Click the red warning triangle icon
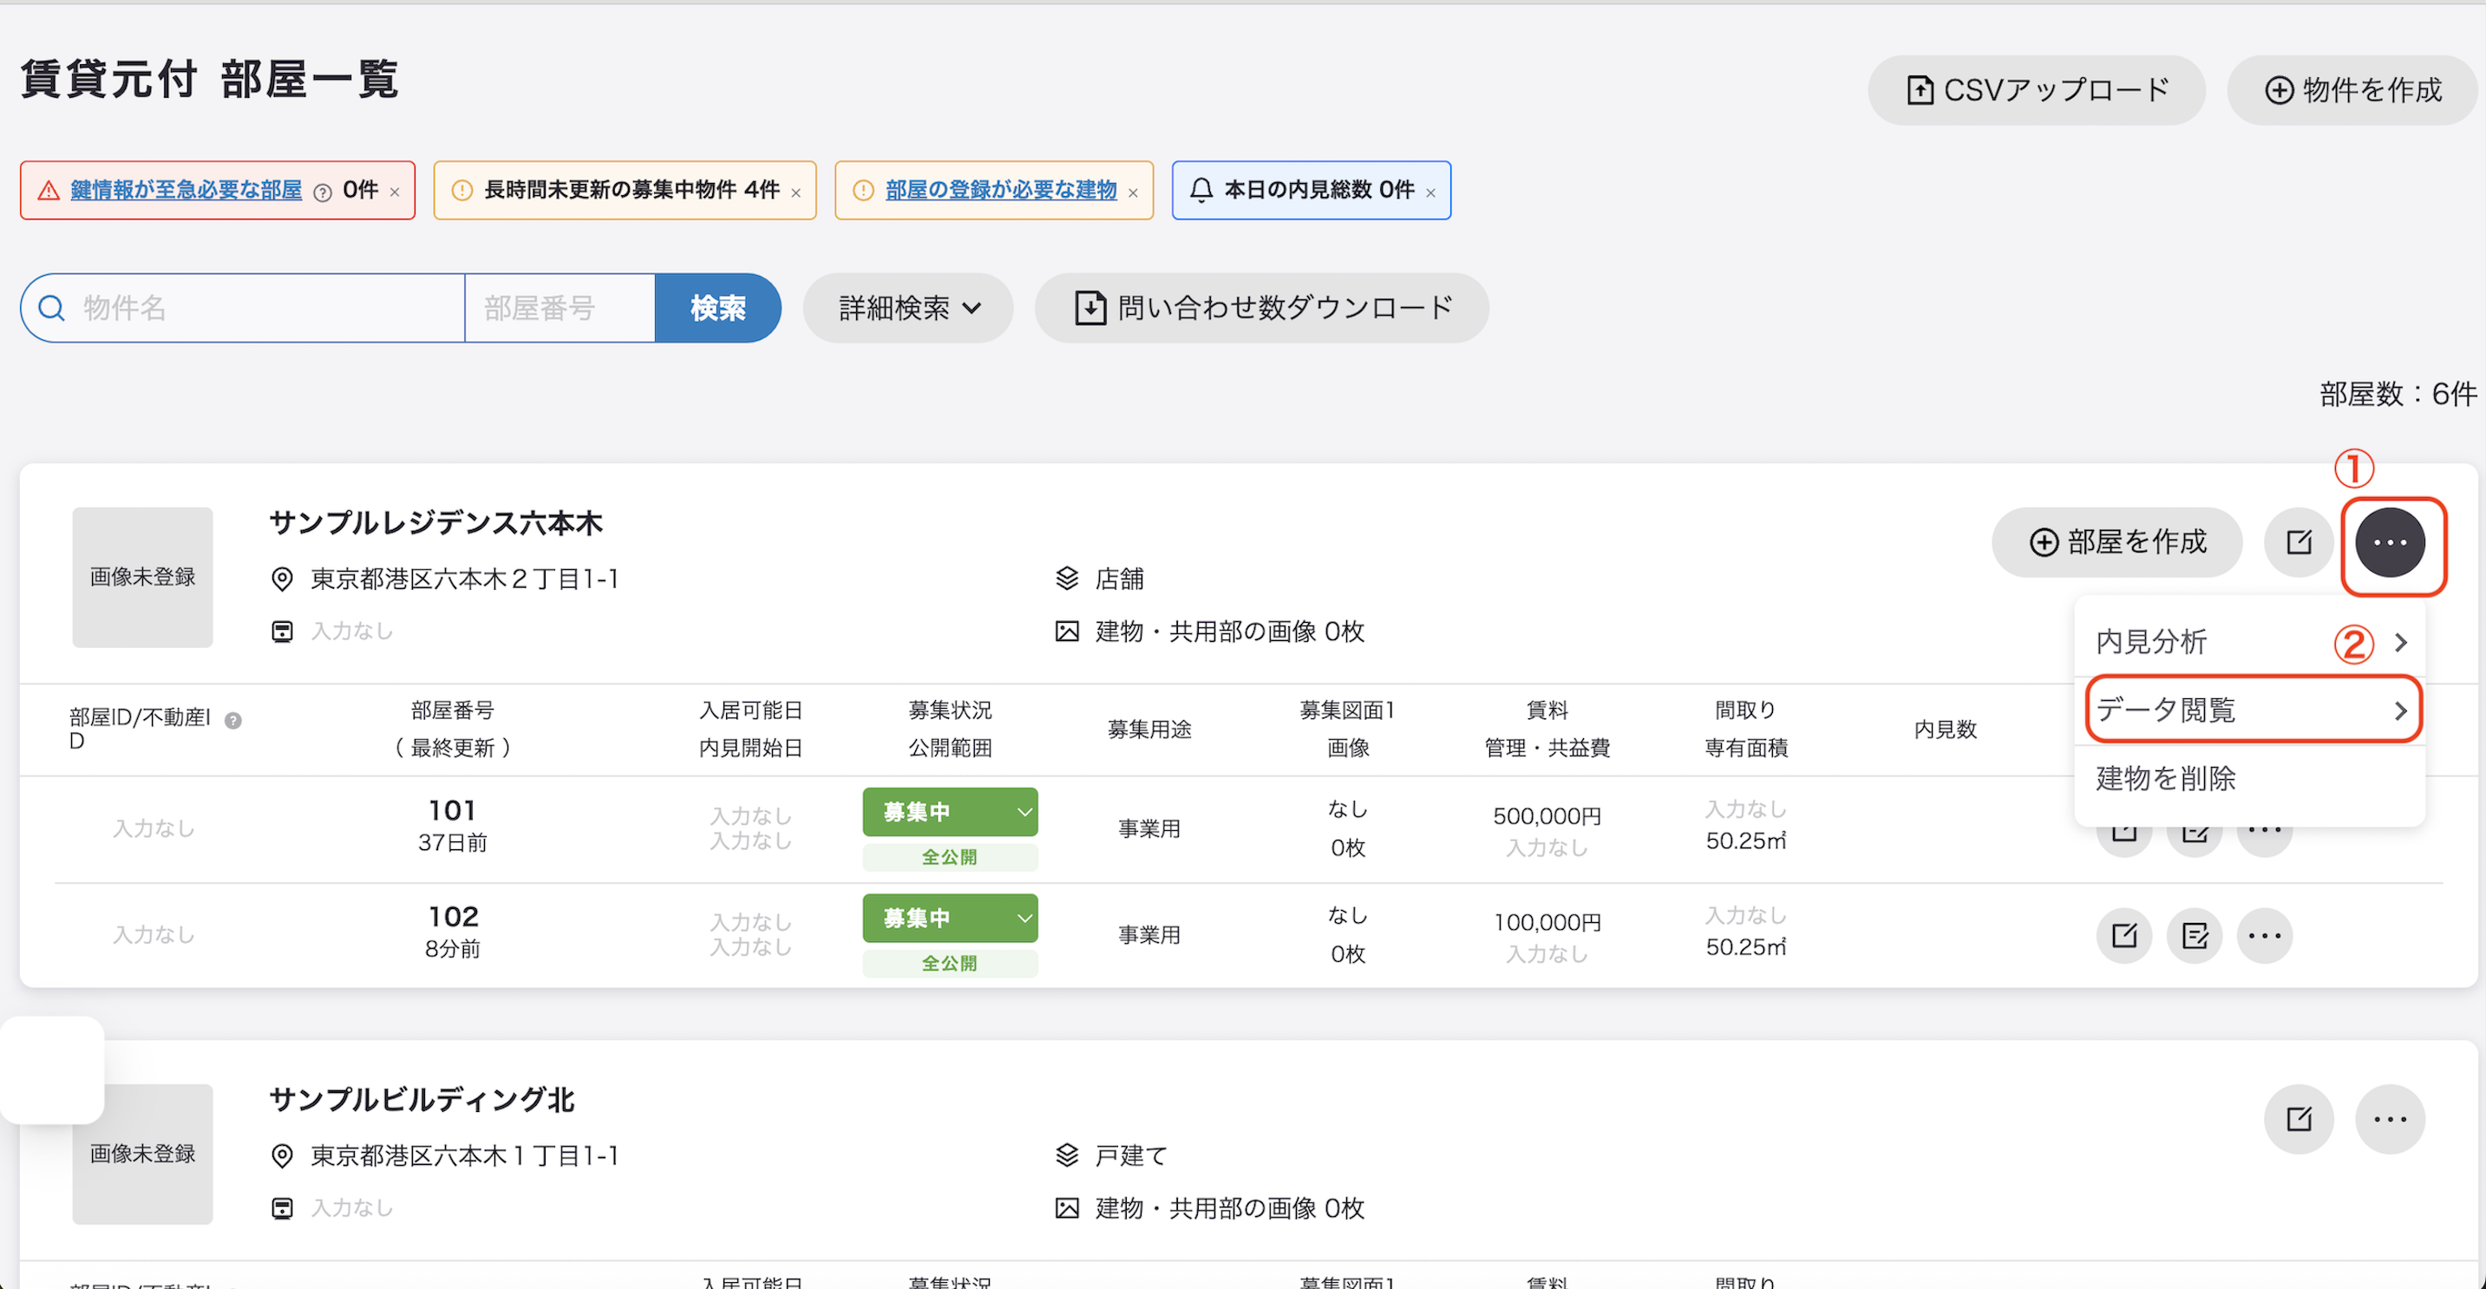 pos(49,190)
